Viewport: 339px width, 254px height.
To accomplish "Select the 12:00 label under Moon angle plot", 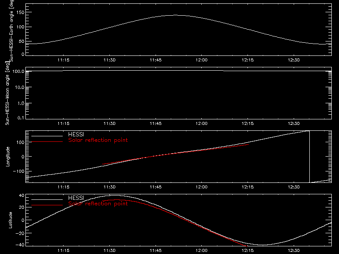I will pos(202,124).
